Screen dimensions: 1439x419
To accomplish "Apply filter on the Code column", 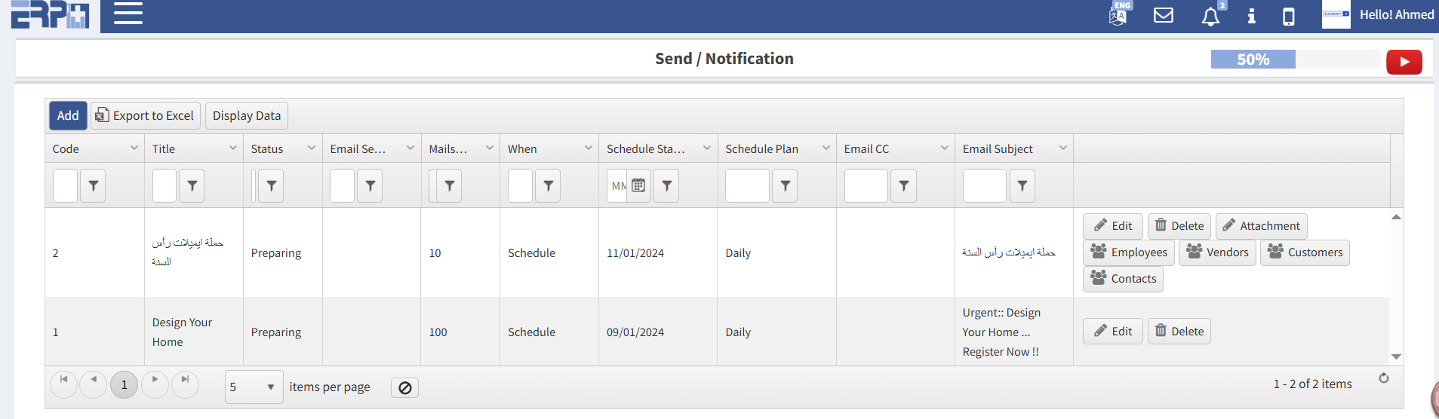I will 93,186.
